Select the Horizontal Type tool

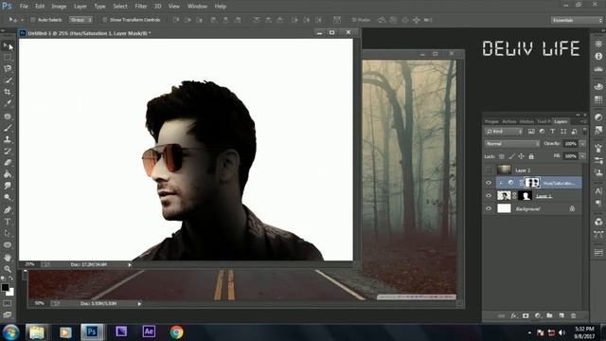point(8,222)
